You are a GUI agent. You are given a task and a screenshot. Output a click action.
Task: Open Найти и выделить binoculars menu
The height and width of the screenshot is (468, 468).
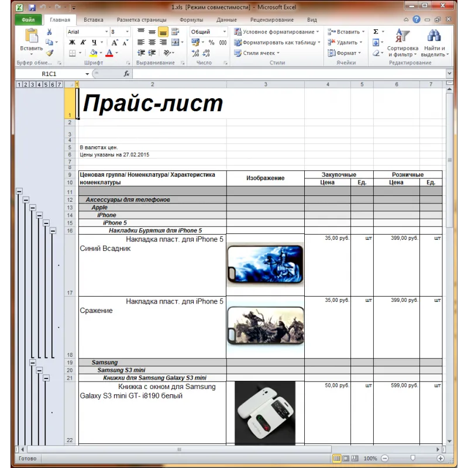[434, 42]
